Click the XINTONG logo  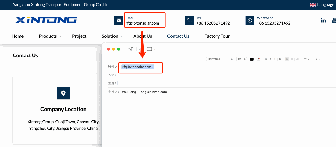coord(46,20)
